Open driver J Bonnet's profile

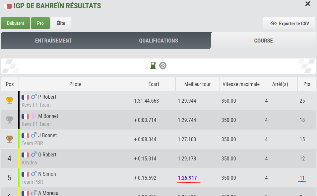pos(47,135)
